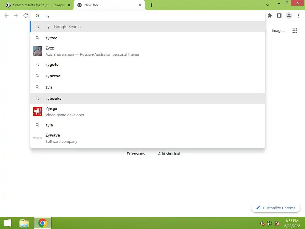Select the zyprexa suggestion
This screenshot has height=229, width=305.
point(148,76)
